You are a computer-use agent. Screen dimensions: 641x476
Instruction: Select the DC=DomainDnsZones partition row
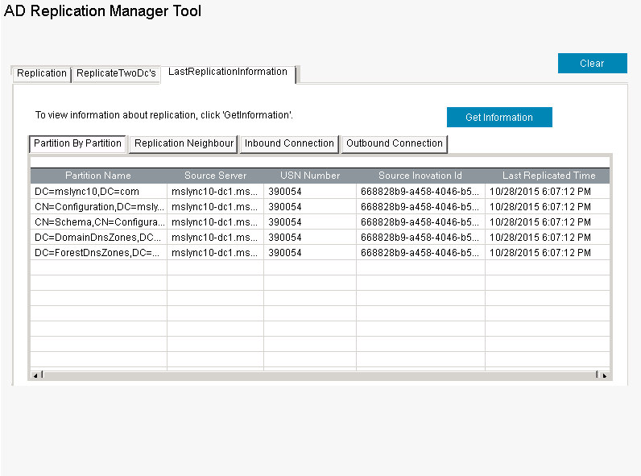[x=98, y=238]
